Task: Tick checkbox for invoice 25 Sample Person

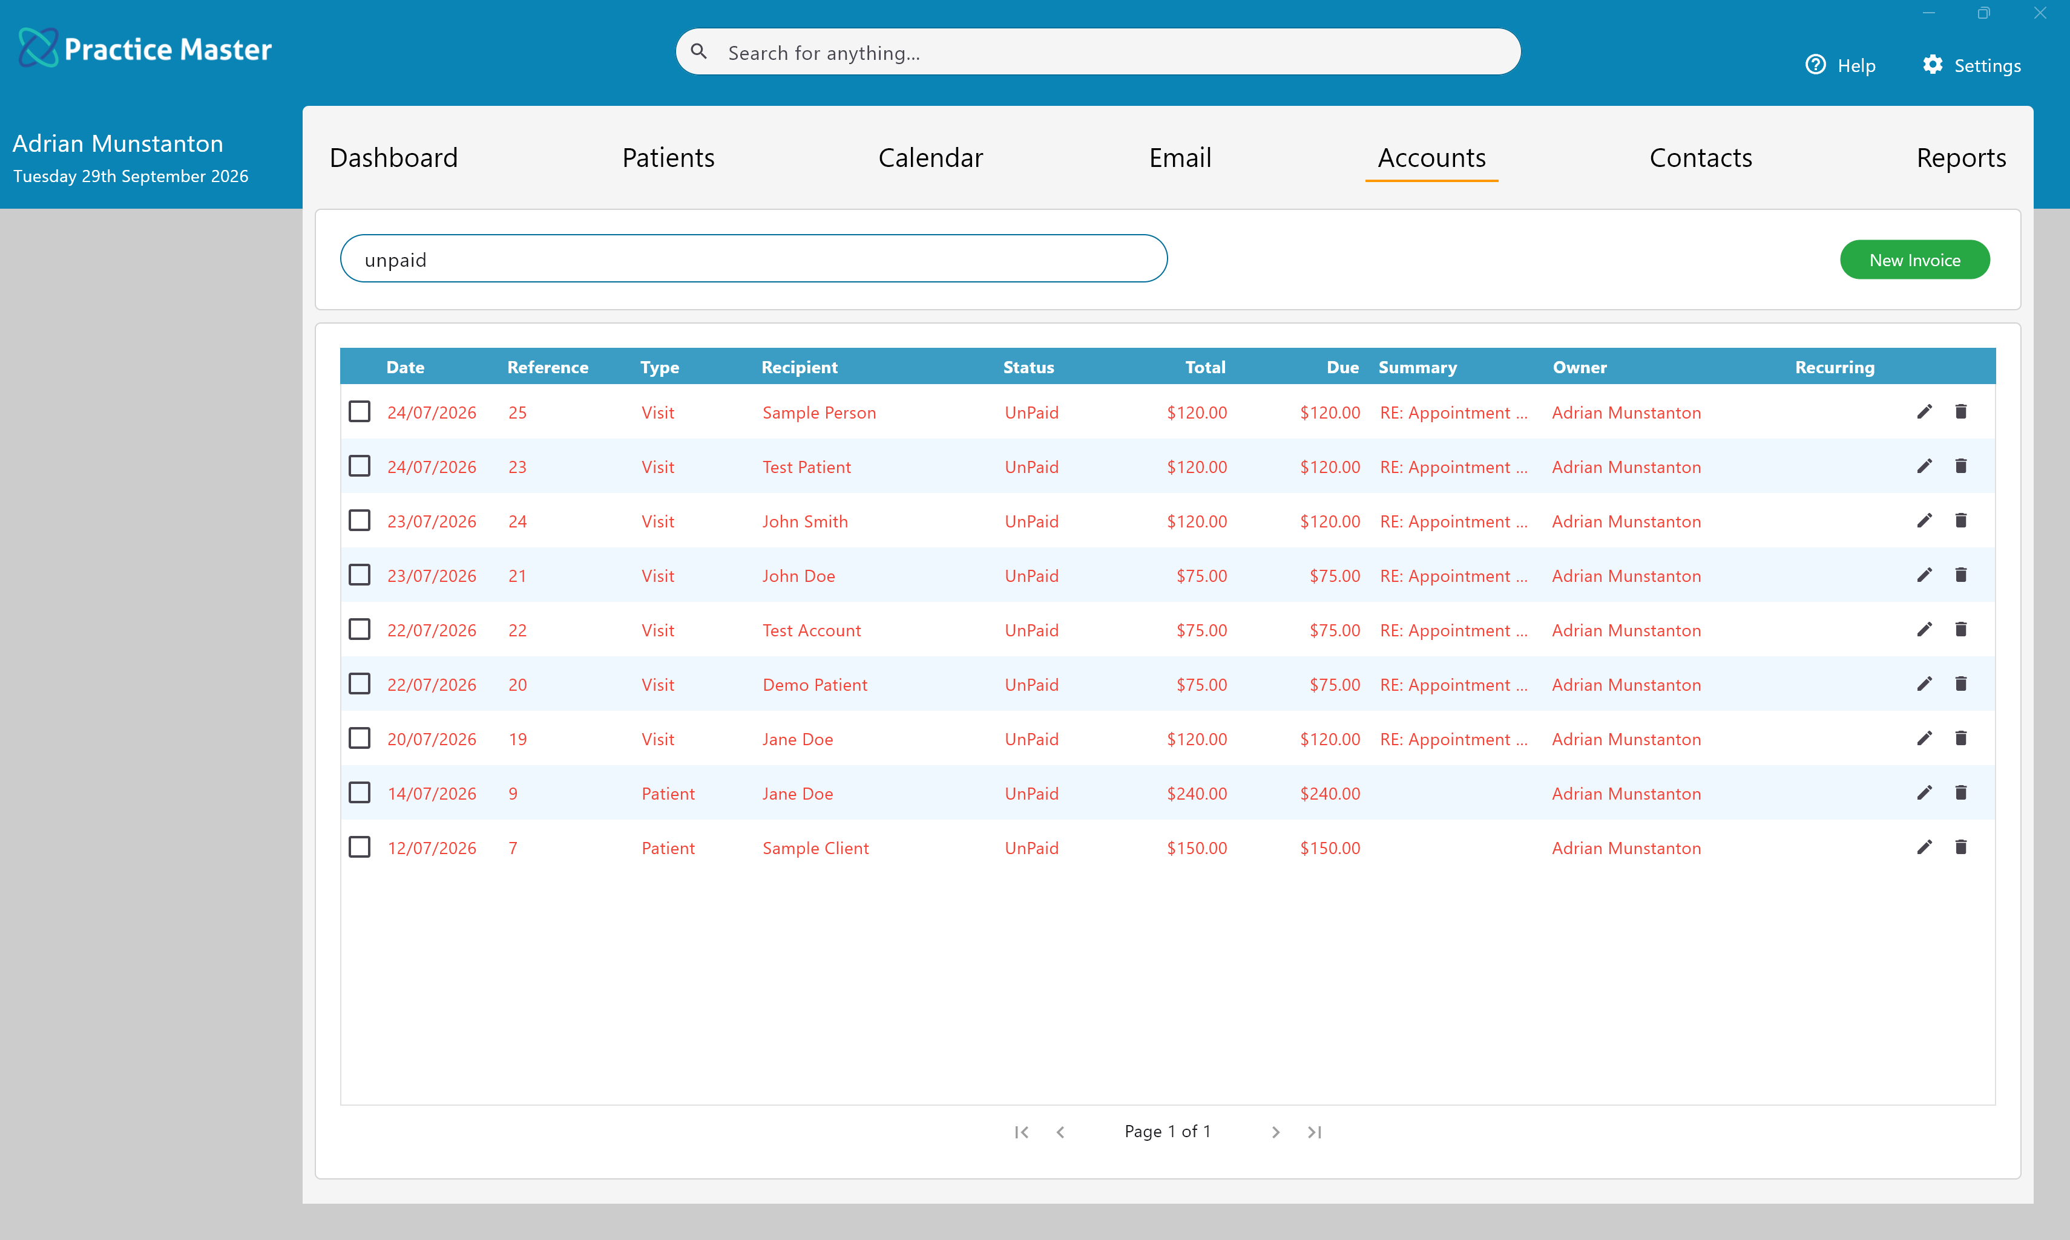Action: [x=360, y=411]
